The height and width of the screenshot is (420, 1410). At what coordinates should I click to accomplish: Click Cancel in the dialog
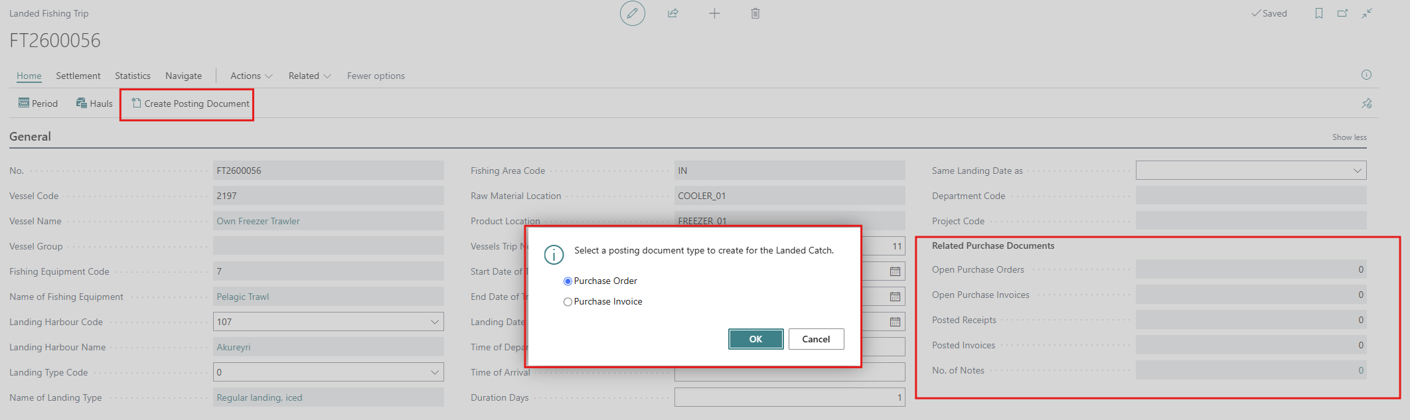point(816,339)
